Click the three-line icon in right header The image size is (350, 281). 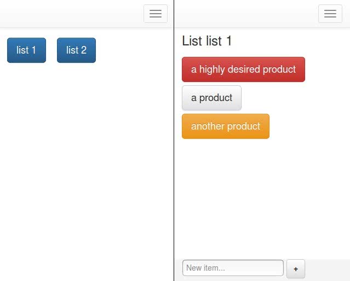(x=330, y=14)
